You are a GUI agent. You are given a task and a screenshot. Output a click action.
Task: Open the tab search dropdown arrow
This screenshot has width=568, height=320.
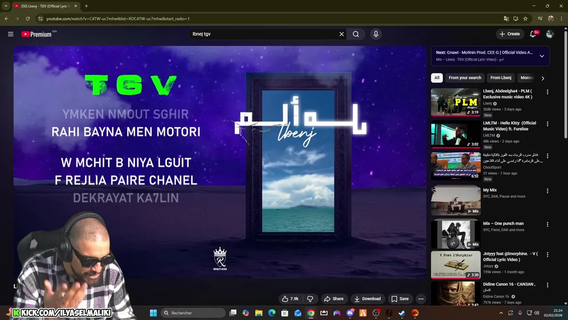6,6
